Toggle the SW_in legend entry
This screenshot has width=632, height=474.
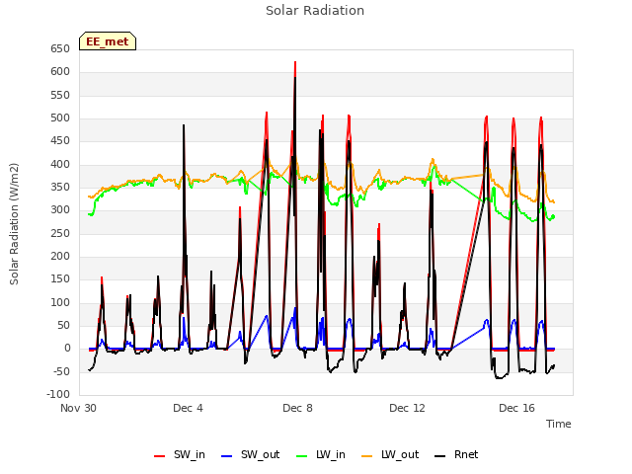pyautogui.click(x=180, y=454)
